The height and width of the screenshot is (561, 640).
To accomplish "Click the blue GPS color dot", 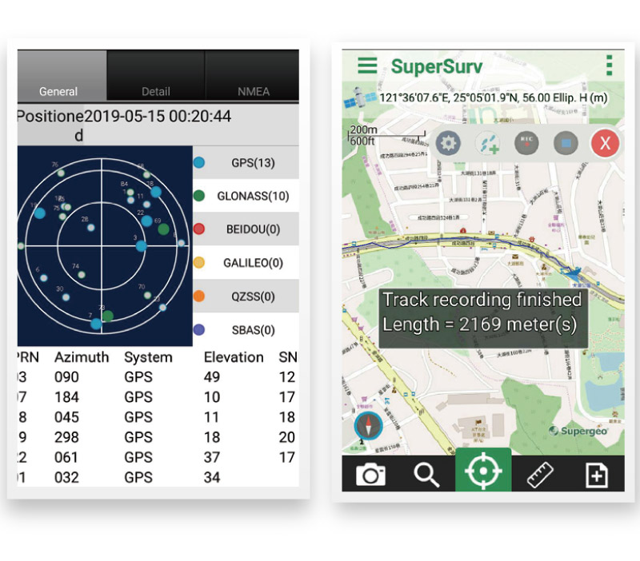I will point(199,163).
